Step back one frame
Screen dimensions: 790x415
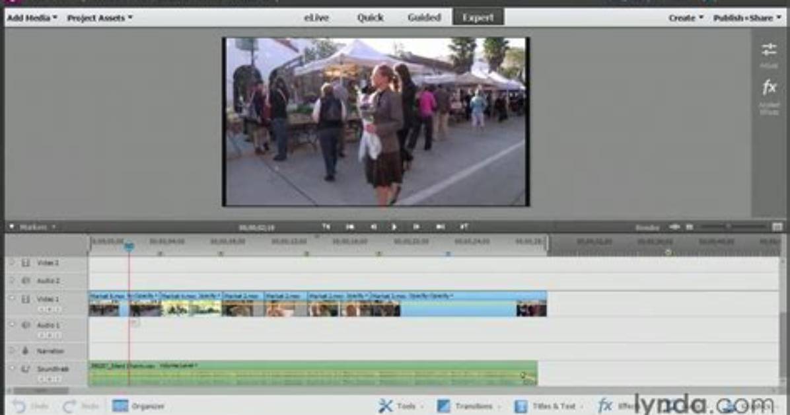point(373,227)
